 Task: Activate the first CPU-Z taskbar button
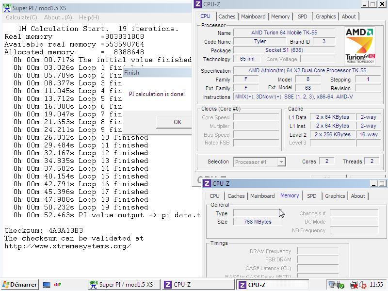[x=197, y=285]
